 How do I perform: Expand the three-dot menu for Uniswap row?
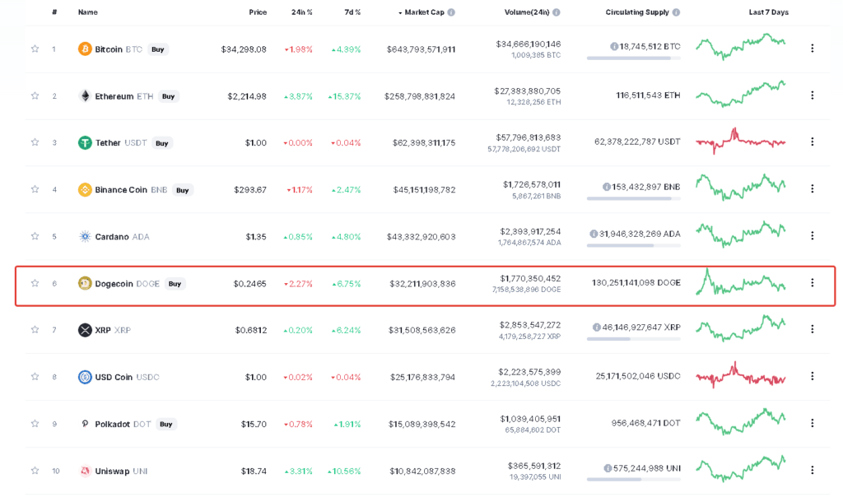(x=812, y=470)
